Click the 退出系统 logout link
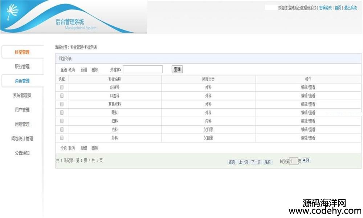The height and width of the screenshot is (218, 363). [x=350, y=8]
